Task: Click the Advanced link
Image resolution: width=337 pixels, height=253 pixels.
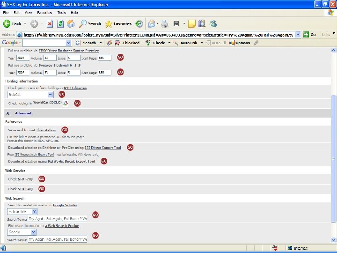Action: click(23, 113)
